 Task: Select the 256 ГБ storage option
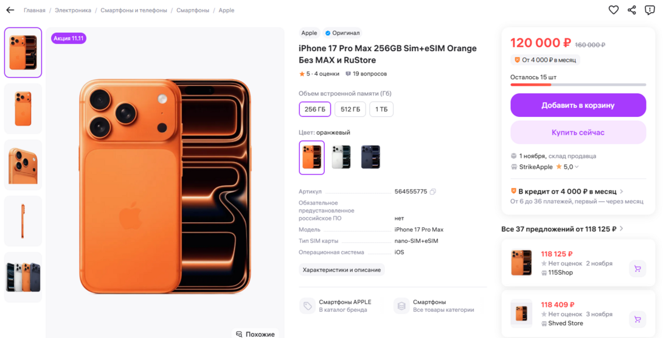314,110
